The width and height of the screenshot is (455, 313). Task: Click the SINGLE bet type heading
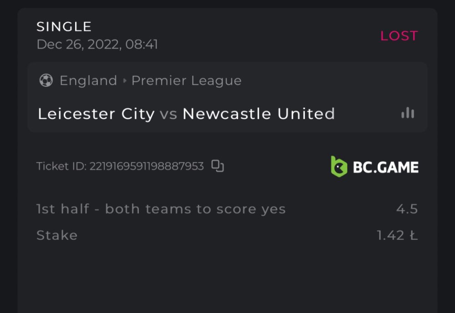[x=64, y=27]
